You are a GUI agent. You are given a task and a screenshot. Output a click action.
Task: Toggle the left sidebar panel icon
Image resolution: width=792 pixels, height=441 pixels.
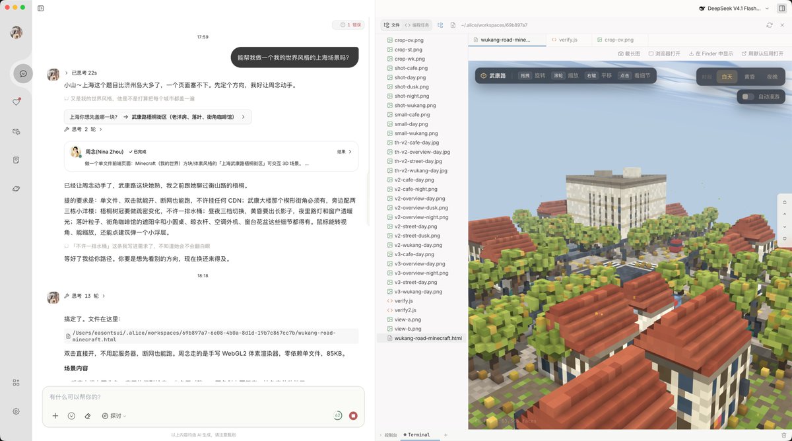tap(40, 9)
